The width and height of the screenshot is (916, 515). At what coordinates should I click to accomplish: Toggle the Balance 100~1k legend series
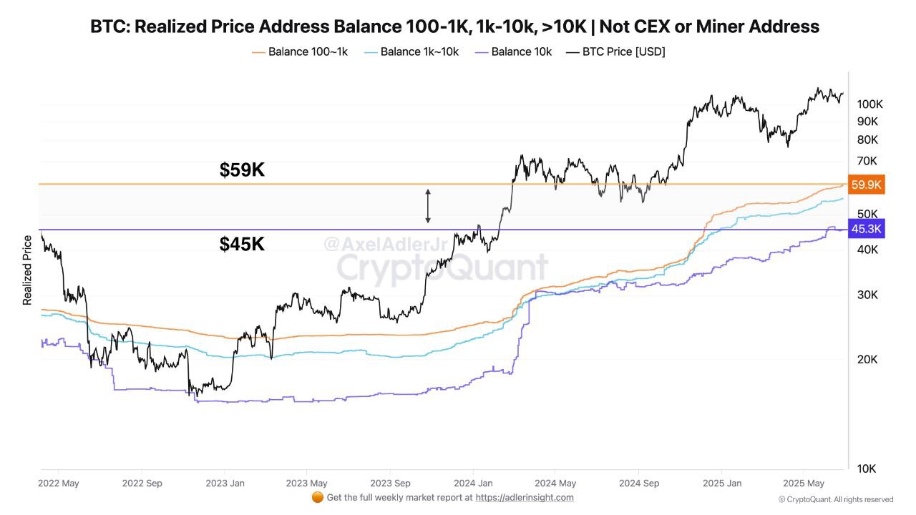pyautogui.click(x=299, y=51)
